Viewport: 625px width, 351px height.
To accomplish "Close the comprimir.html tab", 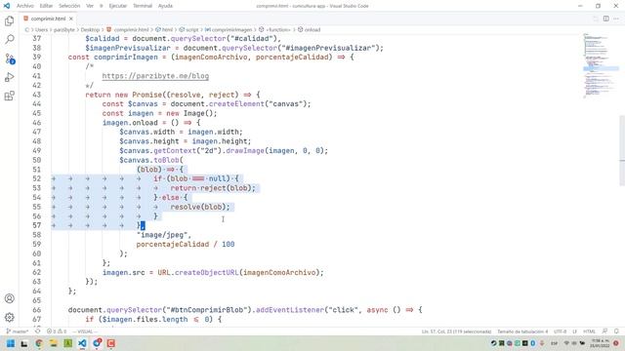I will (71, 19).
